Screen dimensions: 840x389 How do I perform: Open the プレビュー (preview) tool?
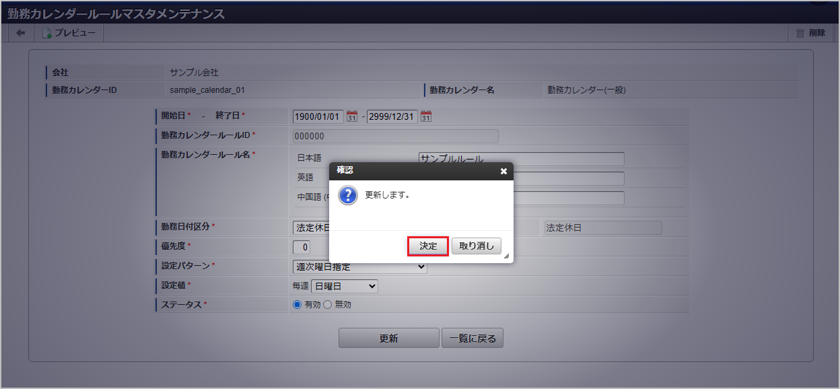pyautogui.click(x=68, y=32)
